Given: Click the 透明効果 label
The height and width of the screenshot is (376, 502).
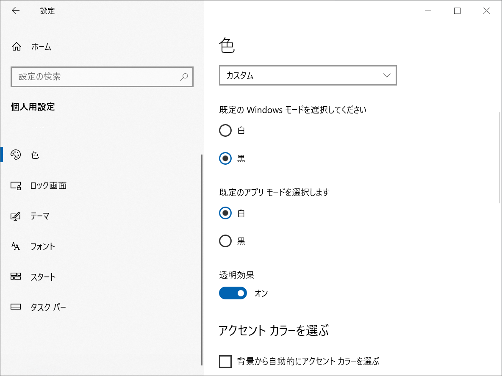Looking at the screenshot, I should tap(237, 275).
